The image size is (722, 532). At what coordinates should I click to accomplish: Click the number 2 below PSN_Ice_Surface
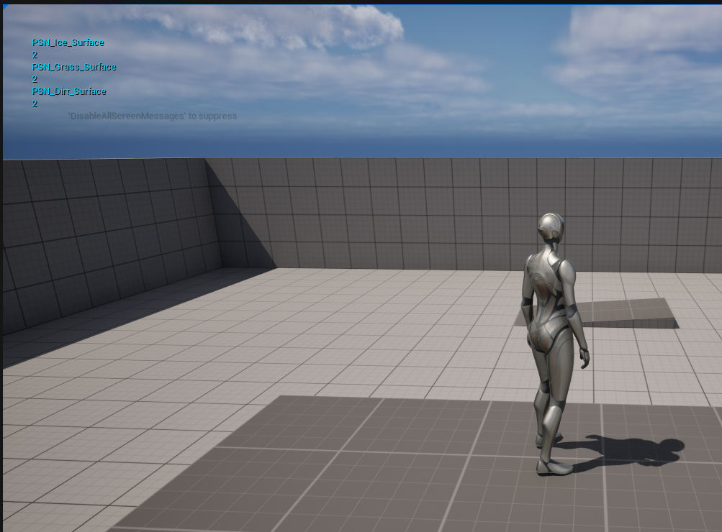click(x=35, y=55)
